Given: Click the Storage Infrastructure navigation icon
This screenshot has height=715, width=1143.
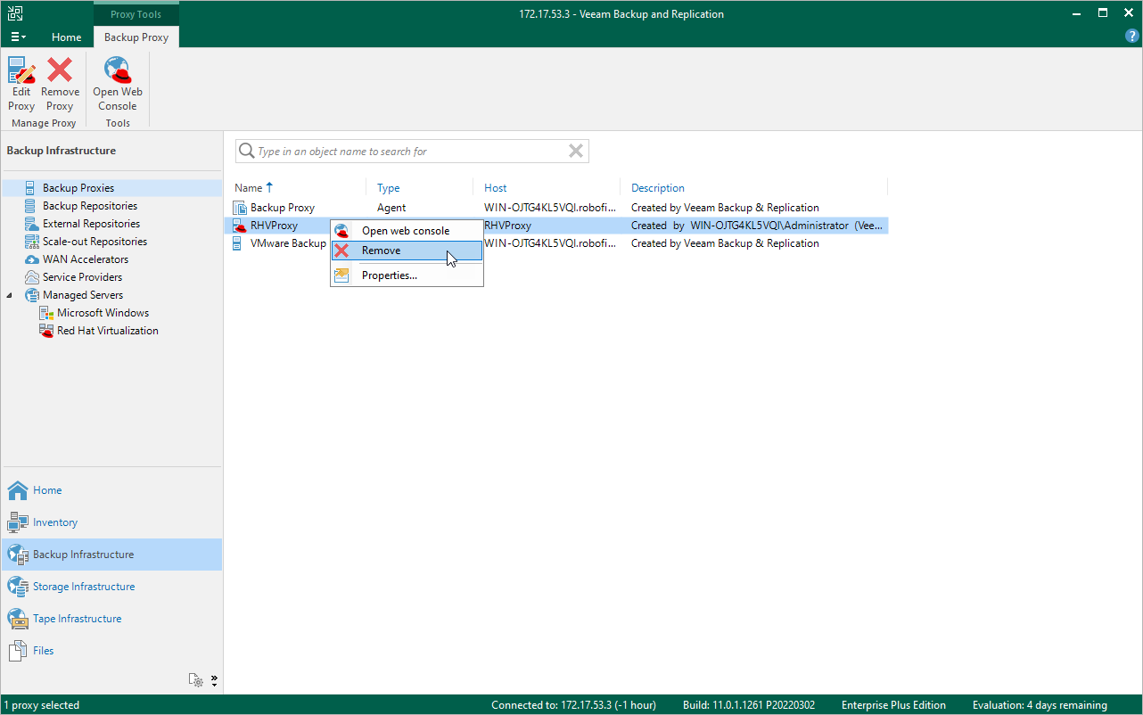Looking at the screenshot, I should [x=18, y=587].
